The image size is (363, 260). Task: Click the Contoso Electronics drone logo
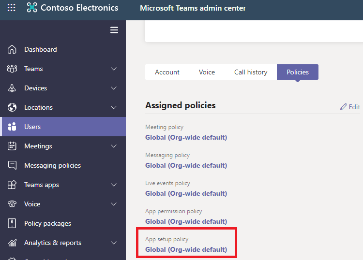click(x=32, y=7)
